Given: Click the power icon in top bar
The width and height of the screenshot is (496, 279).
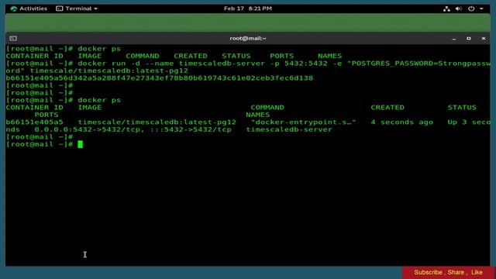Looking at the screenshot, I should (471, 9).
